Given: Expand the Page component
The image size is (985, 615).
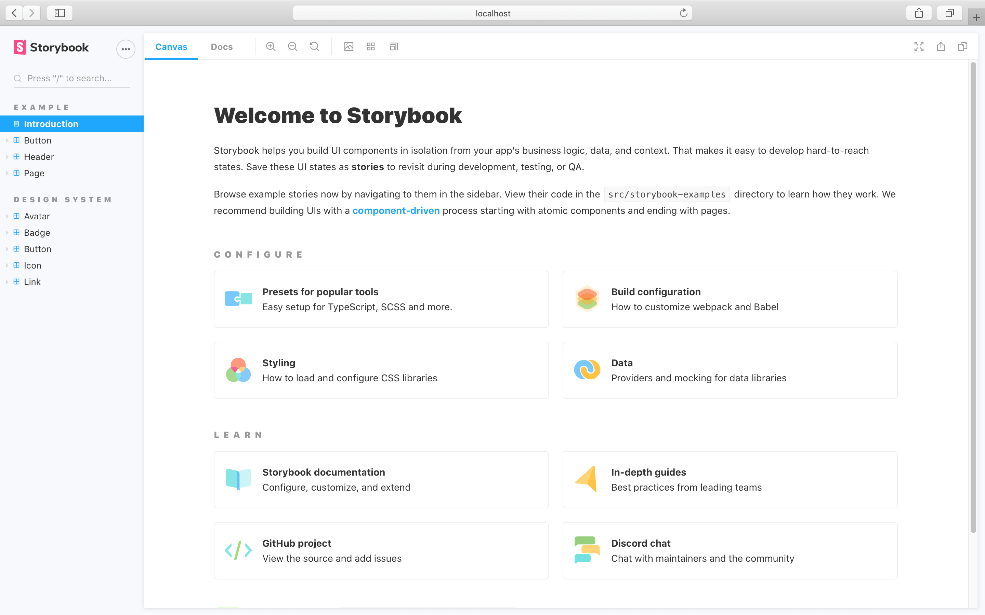Looking at the screenshot, I should coord(71,173).
